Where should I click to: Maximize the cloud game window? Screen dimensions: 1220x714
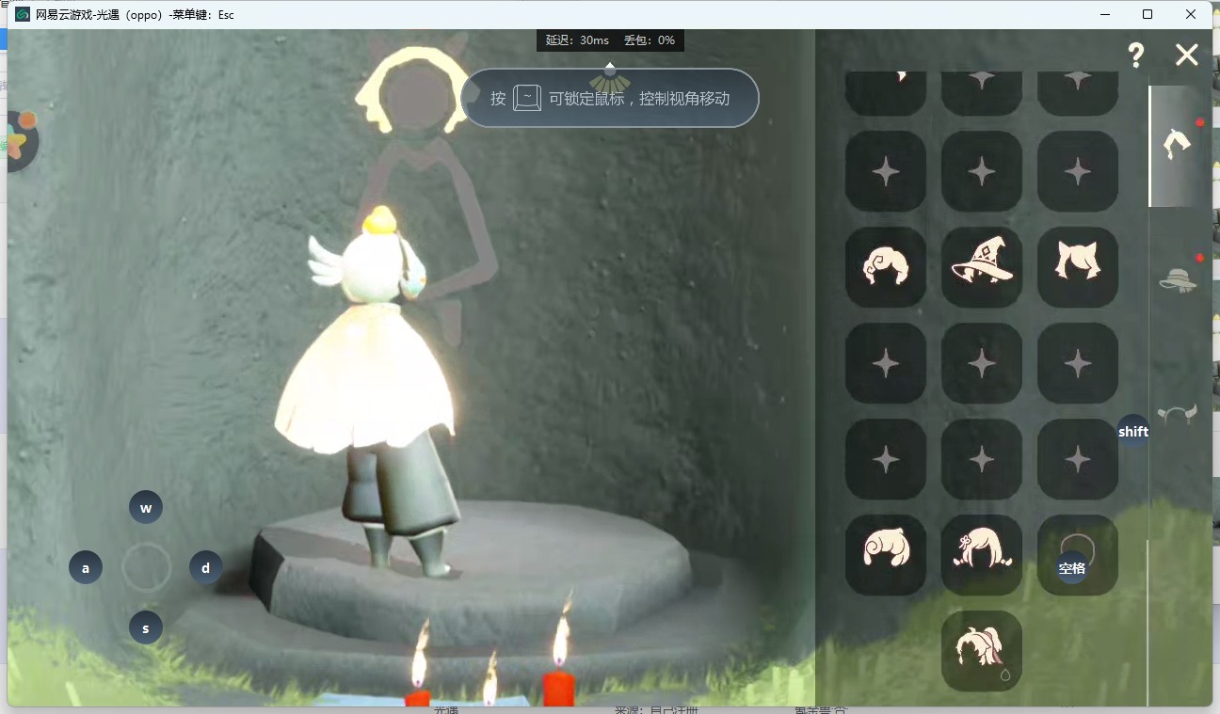[1148, 14]
